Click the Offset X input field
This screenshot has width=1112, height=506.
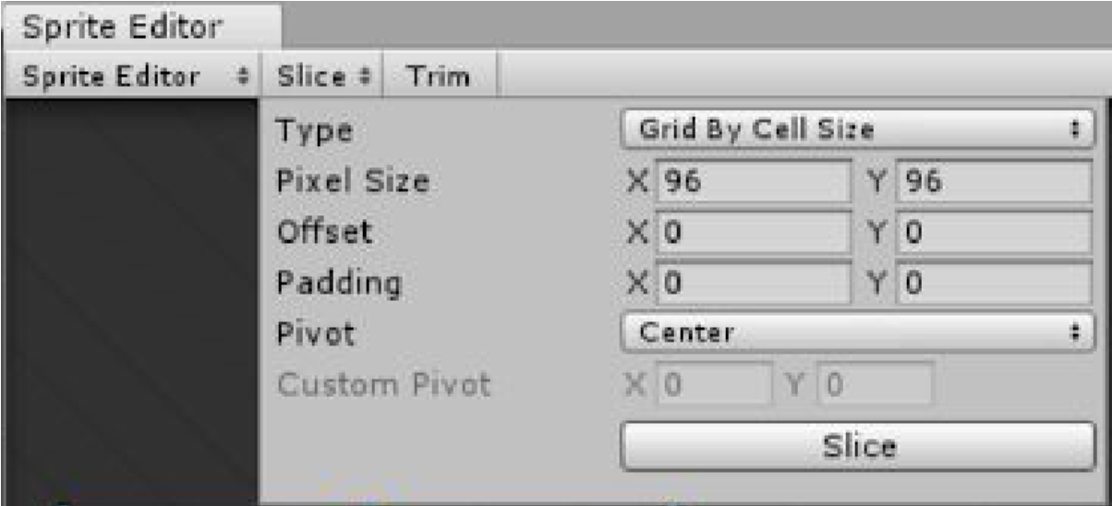point(752,232)
